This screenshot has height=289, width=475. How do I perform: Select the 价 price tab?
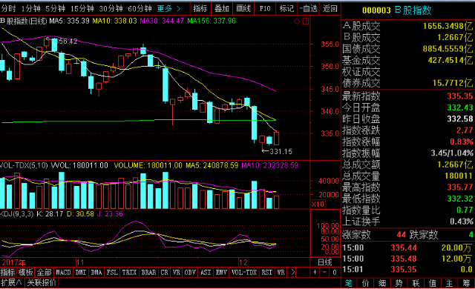click(x=365, y=283)
